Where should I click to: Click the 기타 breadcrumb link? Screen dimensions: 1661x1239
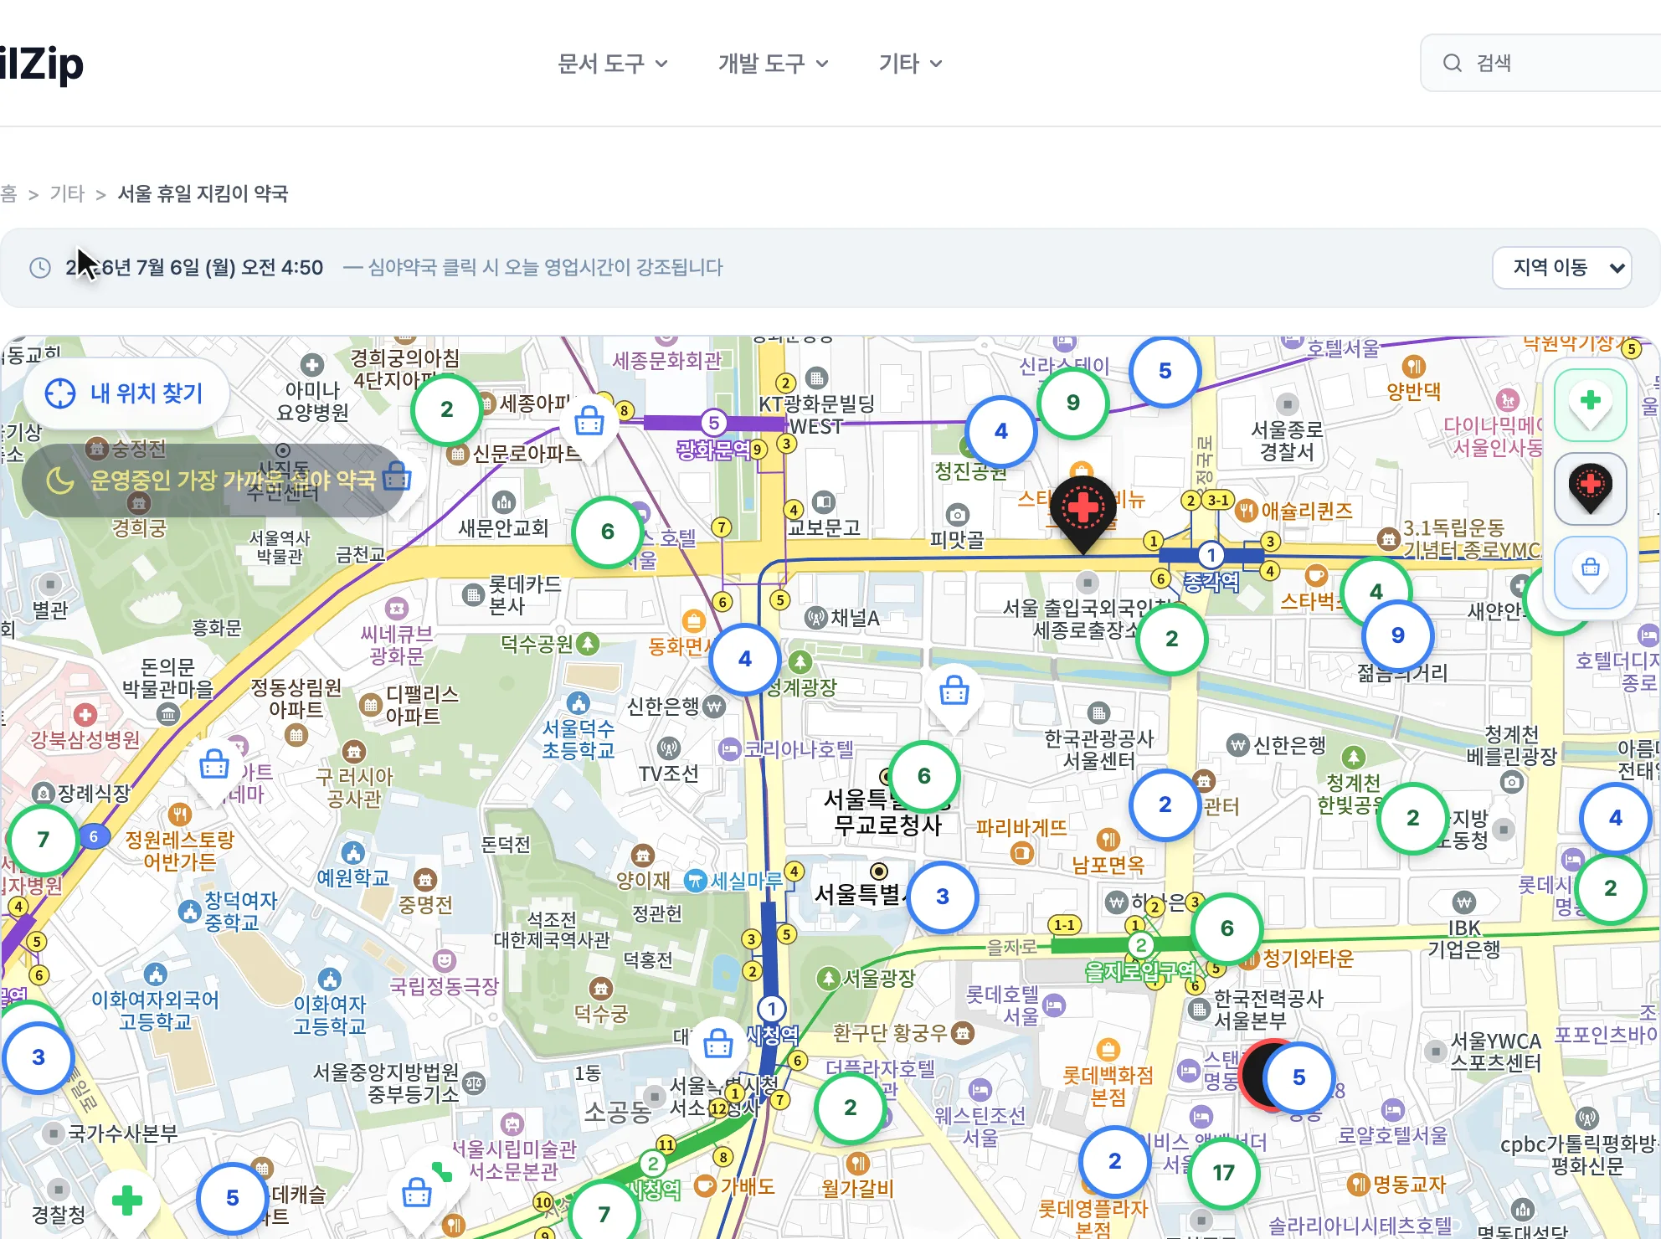[x=67, y=194]
